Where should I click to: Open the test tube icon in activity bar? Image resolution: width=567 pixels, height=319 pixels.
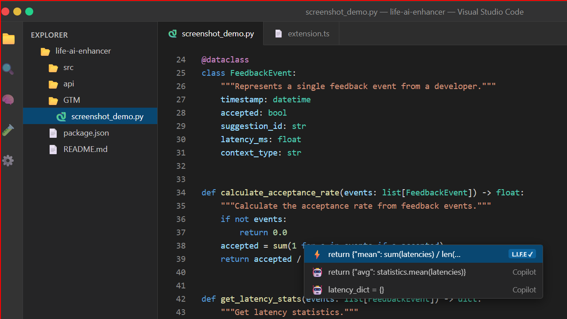[x=8, y=130]
